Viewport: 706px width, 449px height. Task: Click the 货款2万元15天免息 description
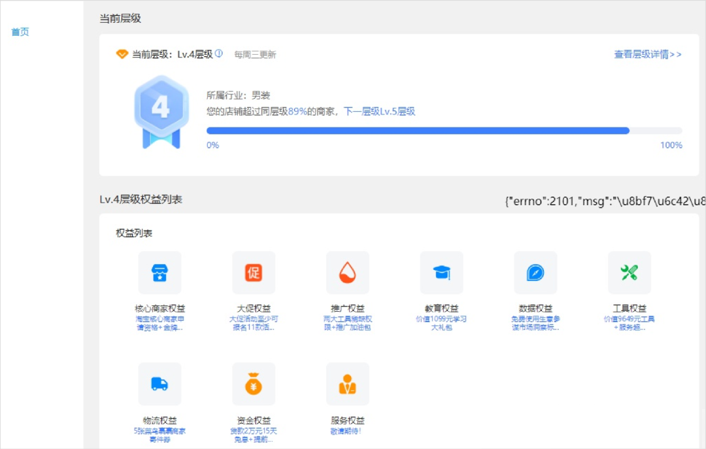click(x=254, y=435)
